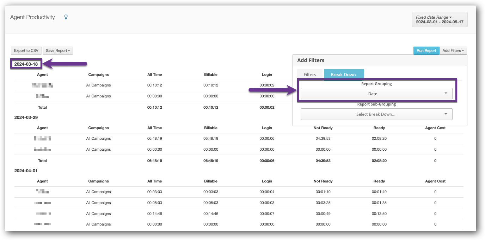Click the Run Report button

point(426,50)
